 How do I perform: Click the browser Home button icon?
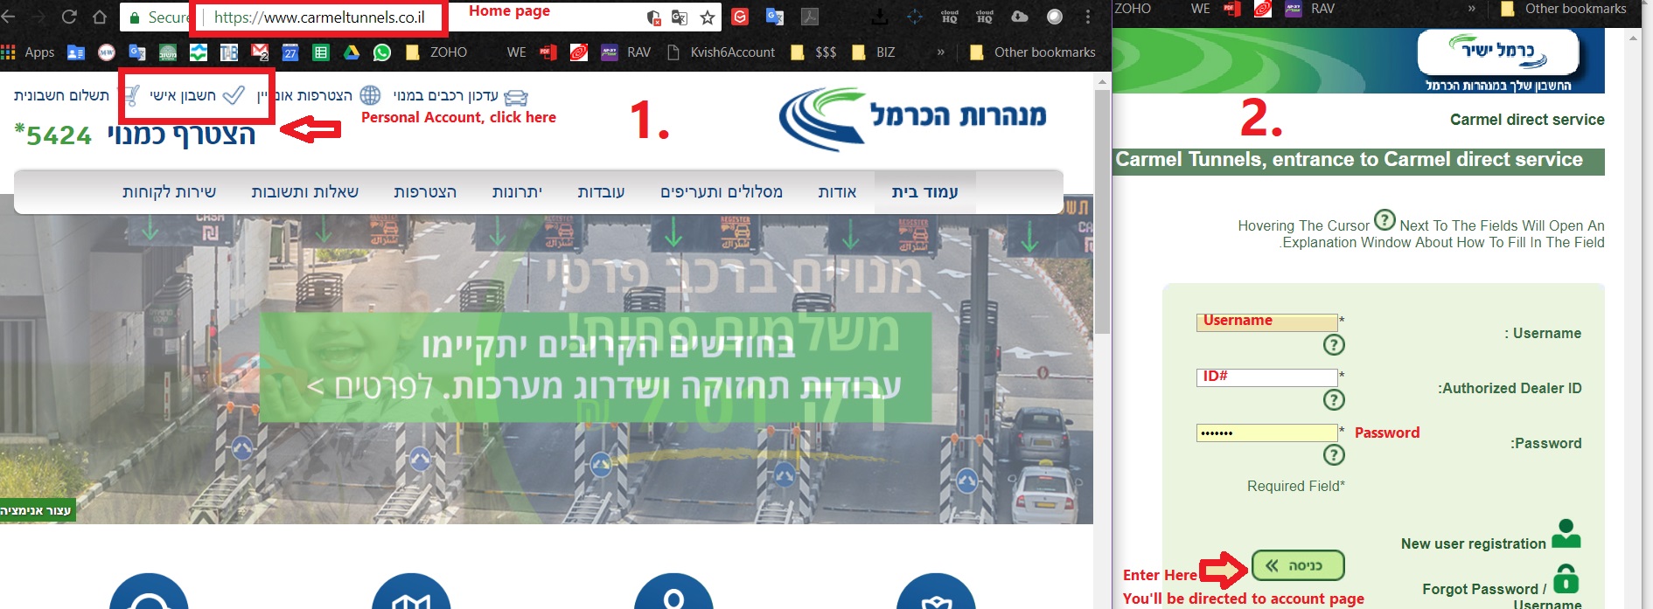click(x=100, y=17)
